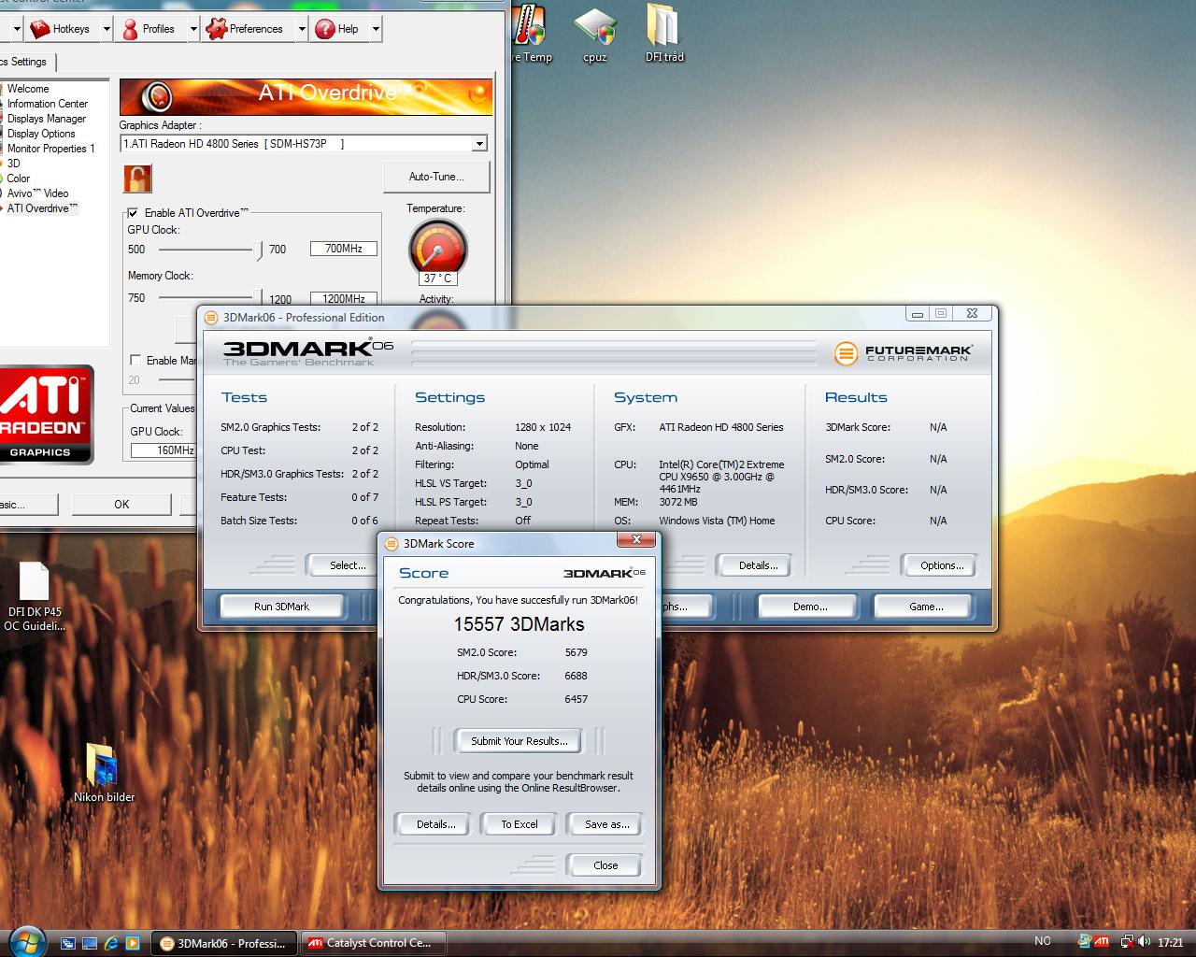This screenshot has height=957, width=1196.
Task: Click the ATI Overdrive padlock unlock icon
Action: [137, 179]
